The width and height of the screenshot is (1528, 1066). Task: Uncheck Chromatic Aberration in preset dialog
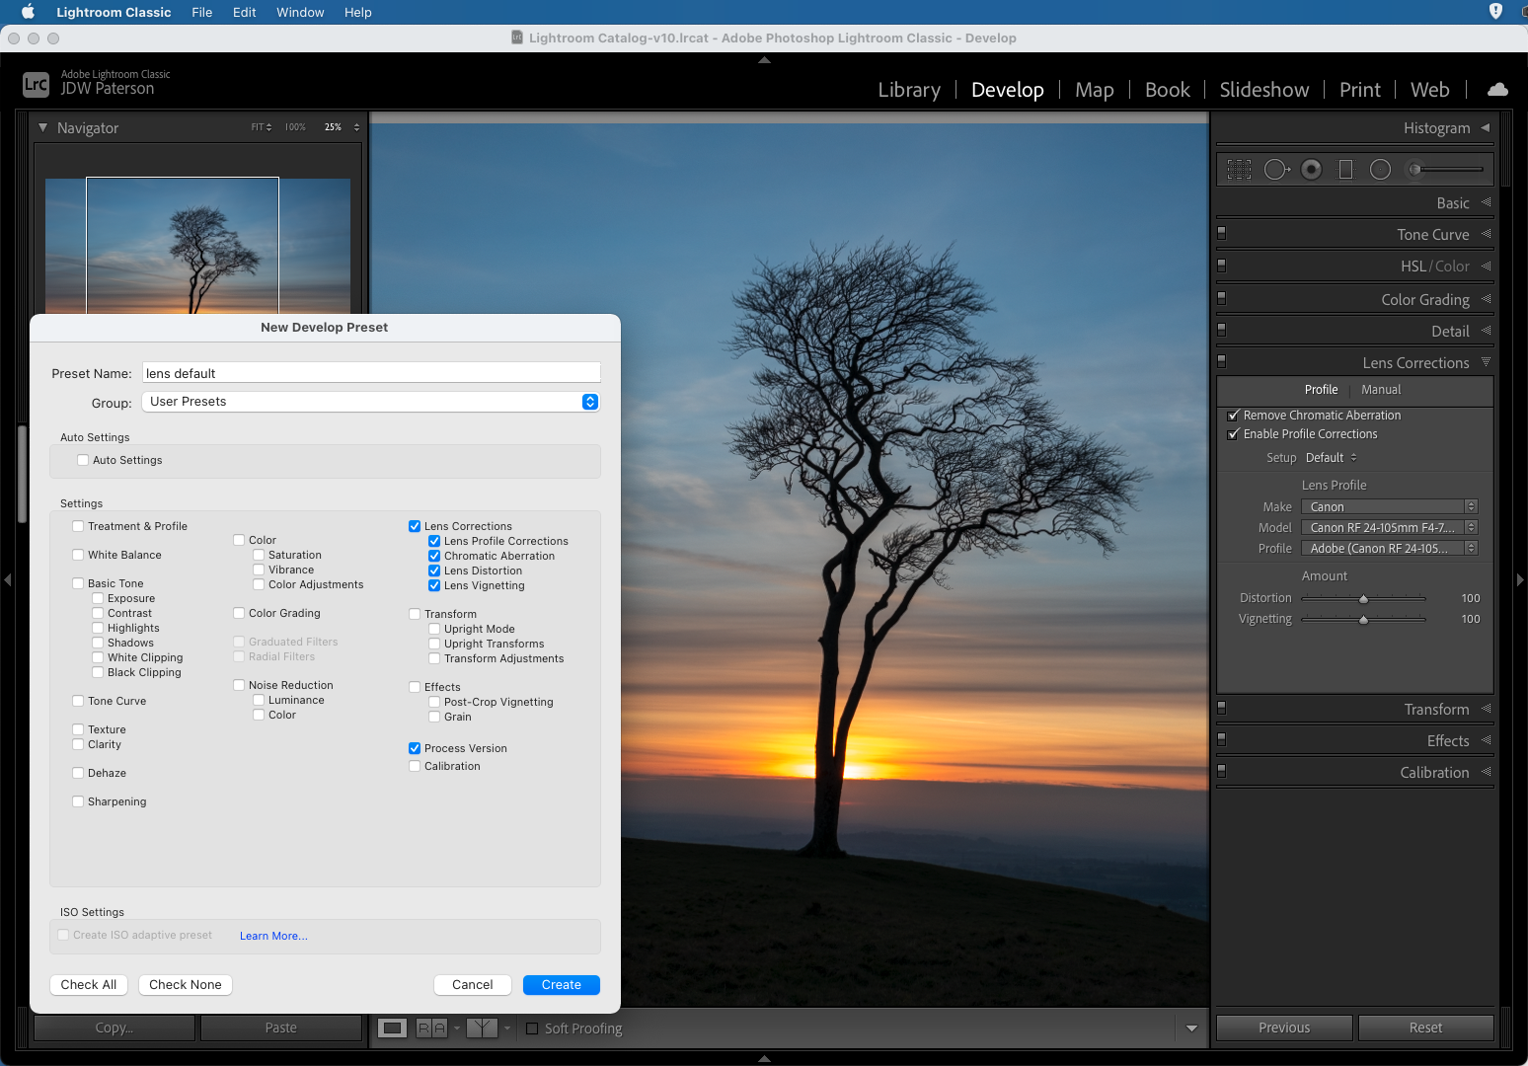434,556
